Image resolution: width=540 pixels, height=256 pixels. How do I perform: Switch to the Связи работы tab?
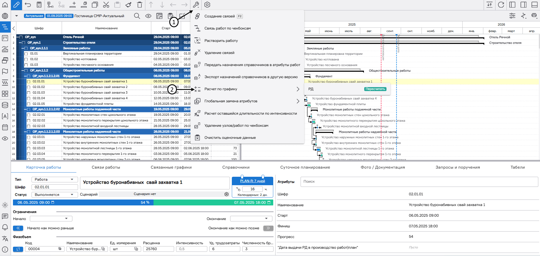106,167
